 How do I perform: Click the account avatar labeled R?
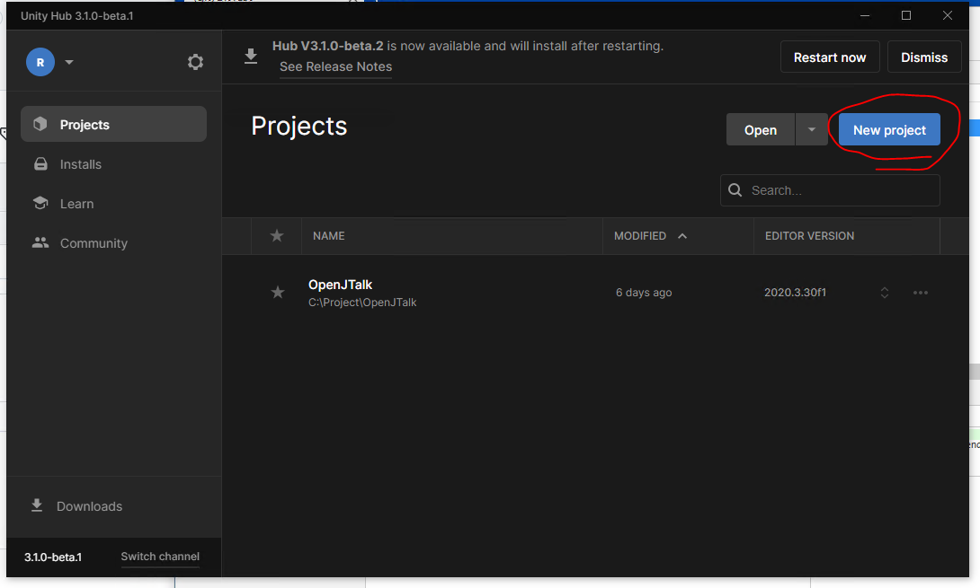pos(40,62)
